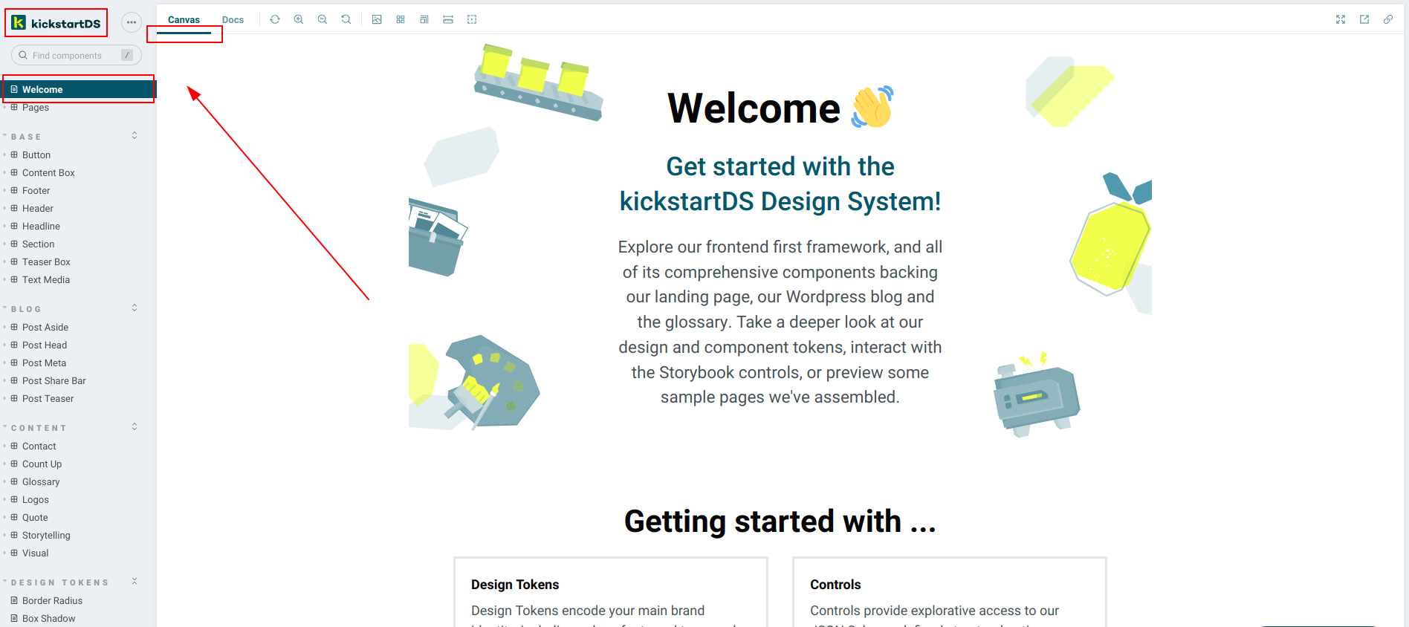This screenshot has height=627, width=1409.
Task: Click expand-all arrows beside BLOG
Action: (x=135, y=308)
